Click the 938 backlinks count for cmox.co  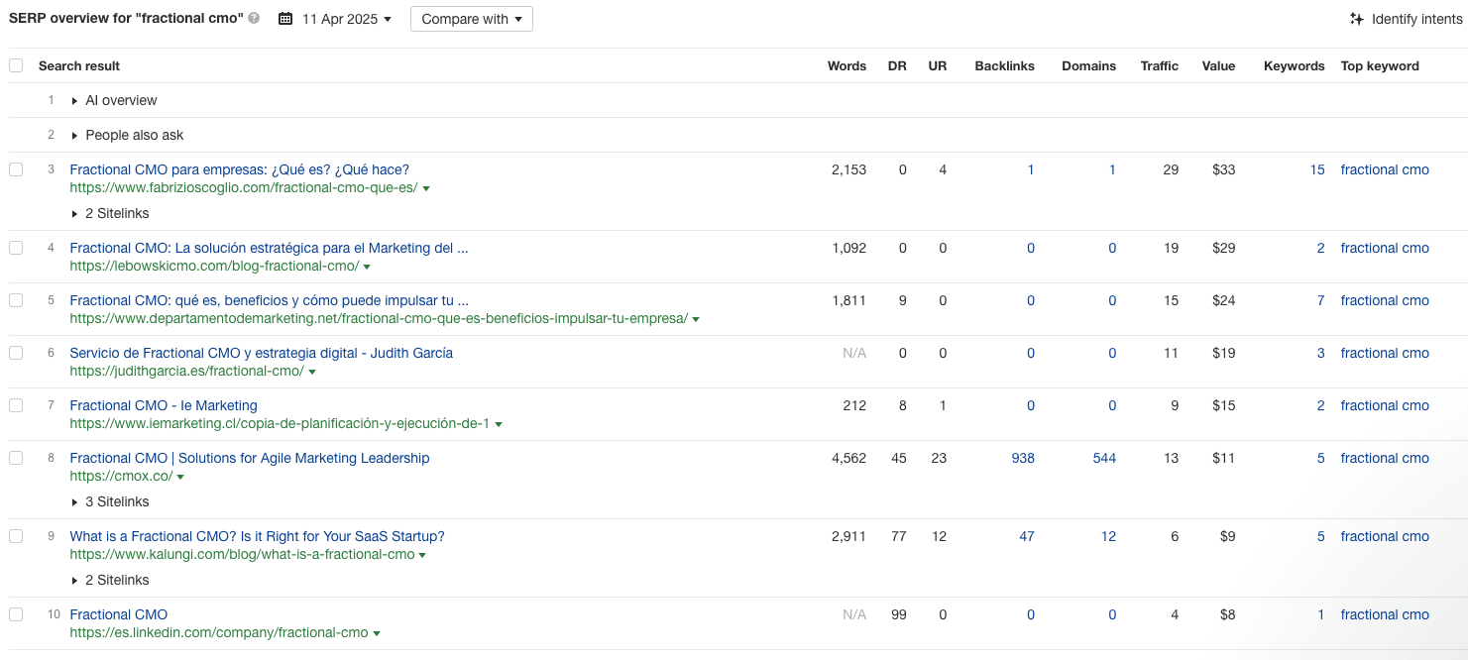(x=1023, y=458)
